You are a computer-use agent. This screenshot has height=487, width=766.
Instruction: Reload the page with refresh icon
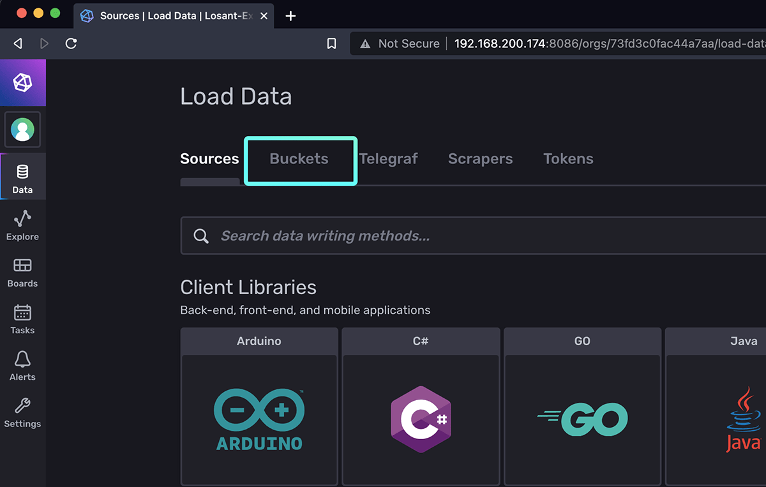tap(71, 43)
